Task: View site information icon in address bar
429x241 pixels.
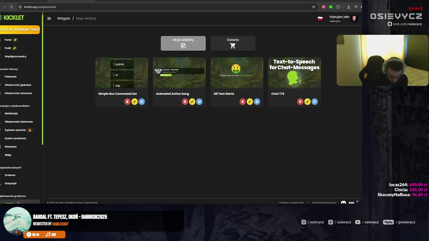Action: click(x=20, y=7)
